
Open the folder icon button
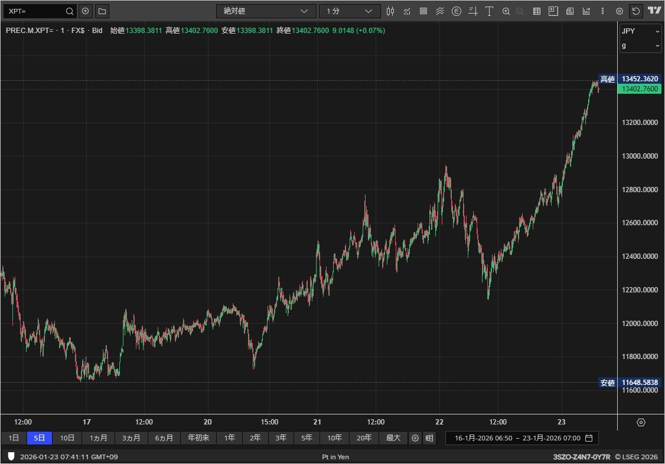[x=102, y=11]
